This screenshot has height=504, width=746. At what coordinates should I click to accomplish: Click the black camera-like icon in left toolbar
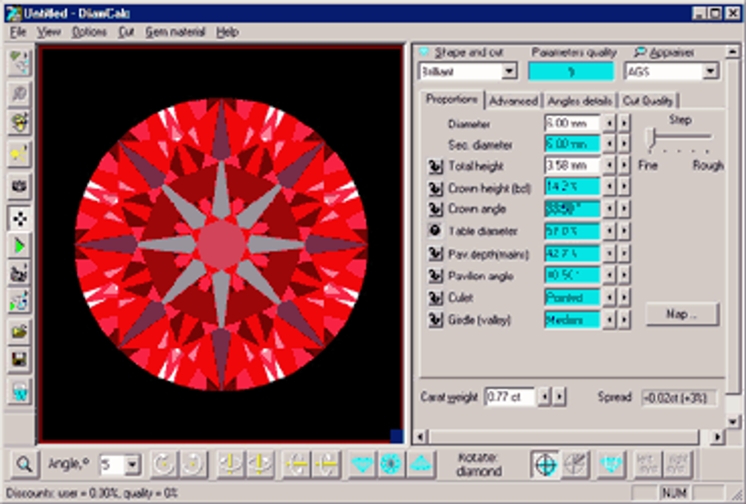[19, 186]
